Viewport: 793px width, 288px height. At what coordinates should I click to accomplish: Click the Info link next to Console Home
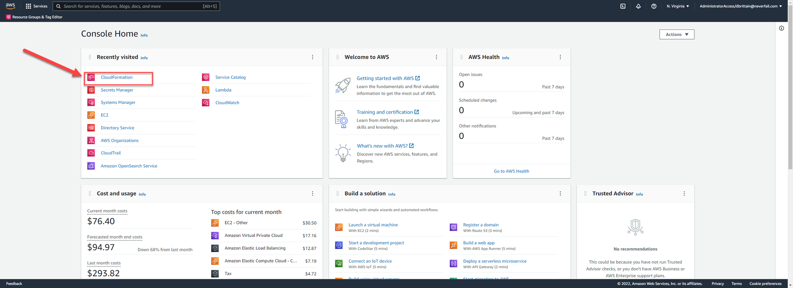click(x=144, y=35)
